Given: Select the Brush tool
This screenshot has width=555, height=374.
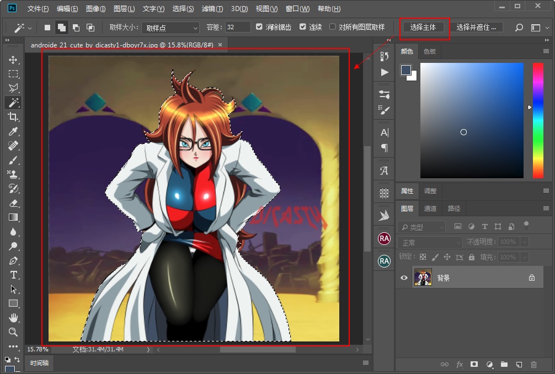Looking at the screenshot, I should [x=13, y=160].
